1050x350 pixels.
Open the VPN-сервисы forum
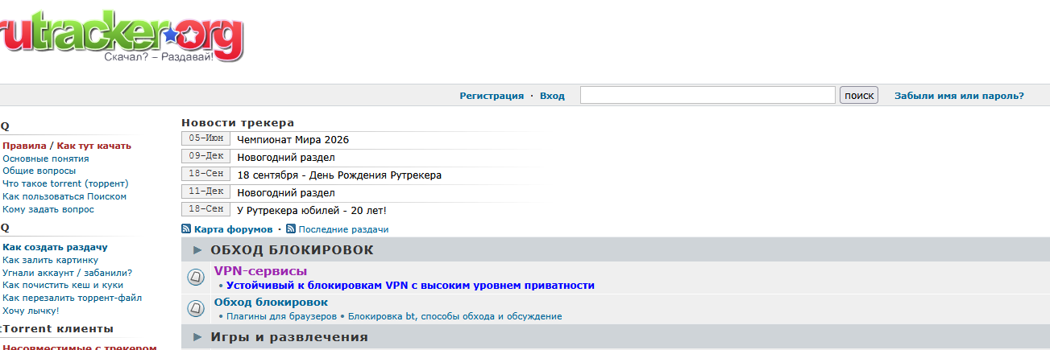pyautogui.click(x=260, y=271)
